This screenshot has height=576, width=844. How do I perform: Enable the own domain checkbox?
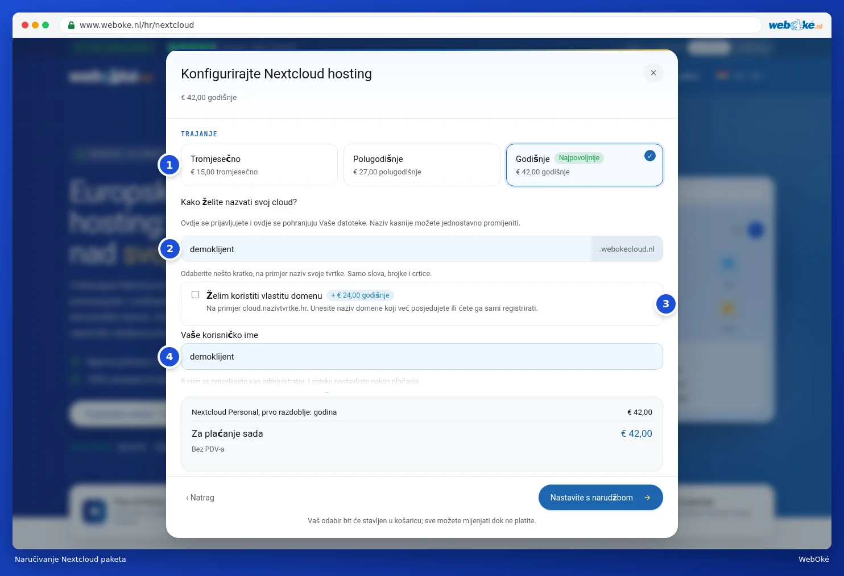[x=195, y=295]
